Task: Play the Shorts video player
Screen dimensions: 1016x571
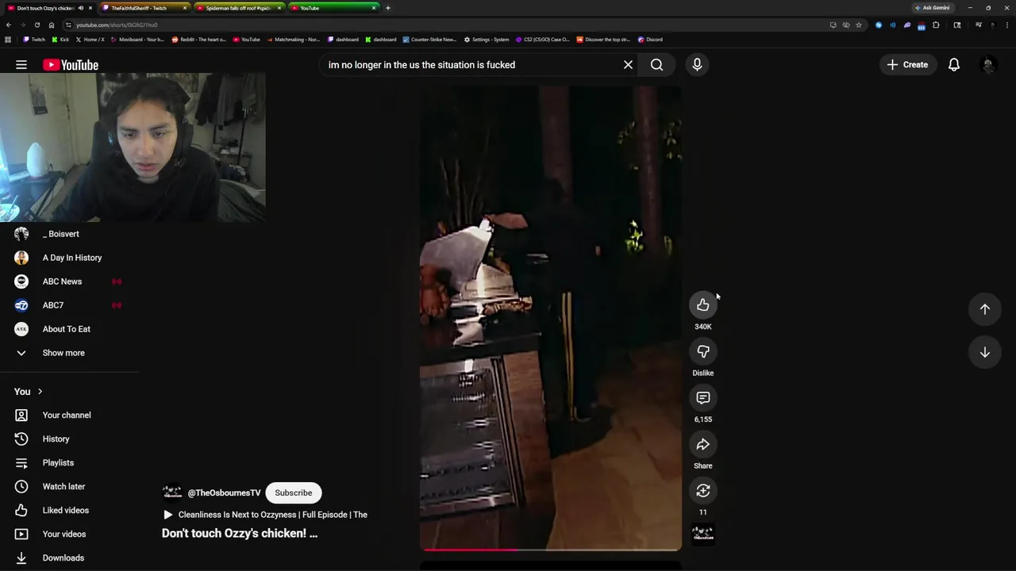Action: [x=551, y=317]
